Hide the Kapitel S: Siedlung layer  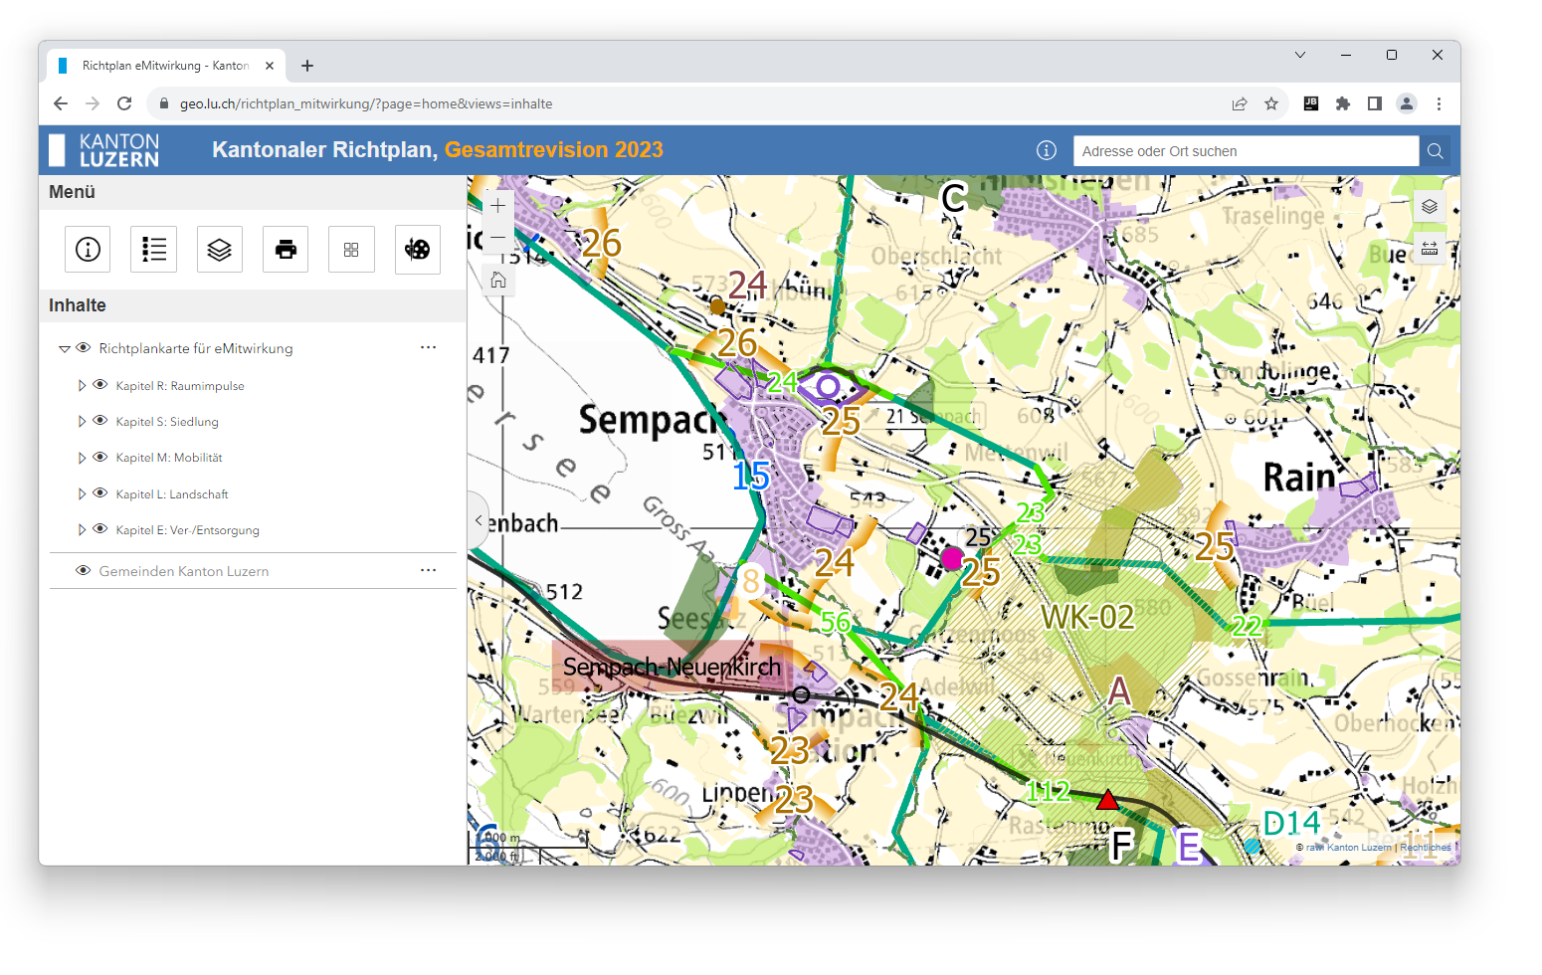(x=100, y=421)
